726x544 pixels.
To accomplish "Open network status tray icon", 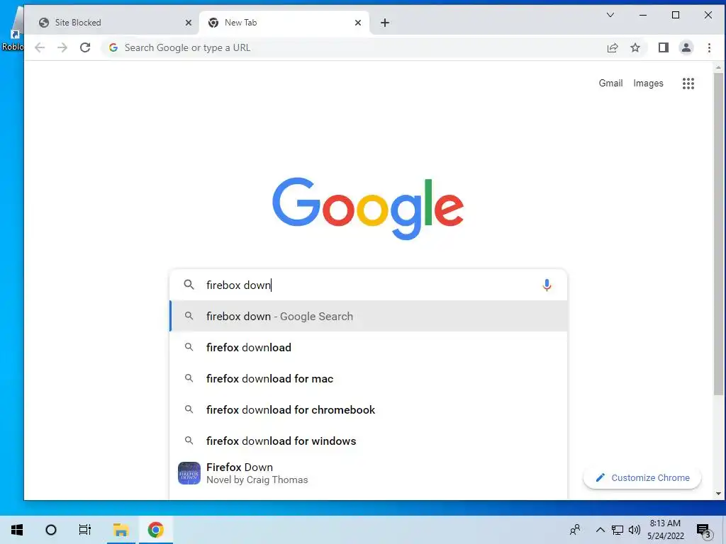I will pos(618,530).
